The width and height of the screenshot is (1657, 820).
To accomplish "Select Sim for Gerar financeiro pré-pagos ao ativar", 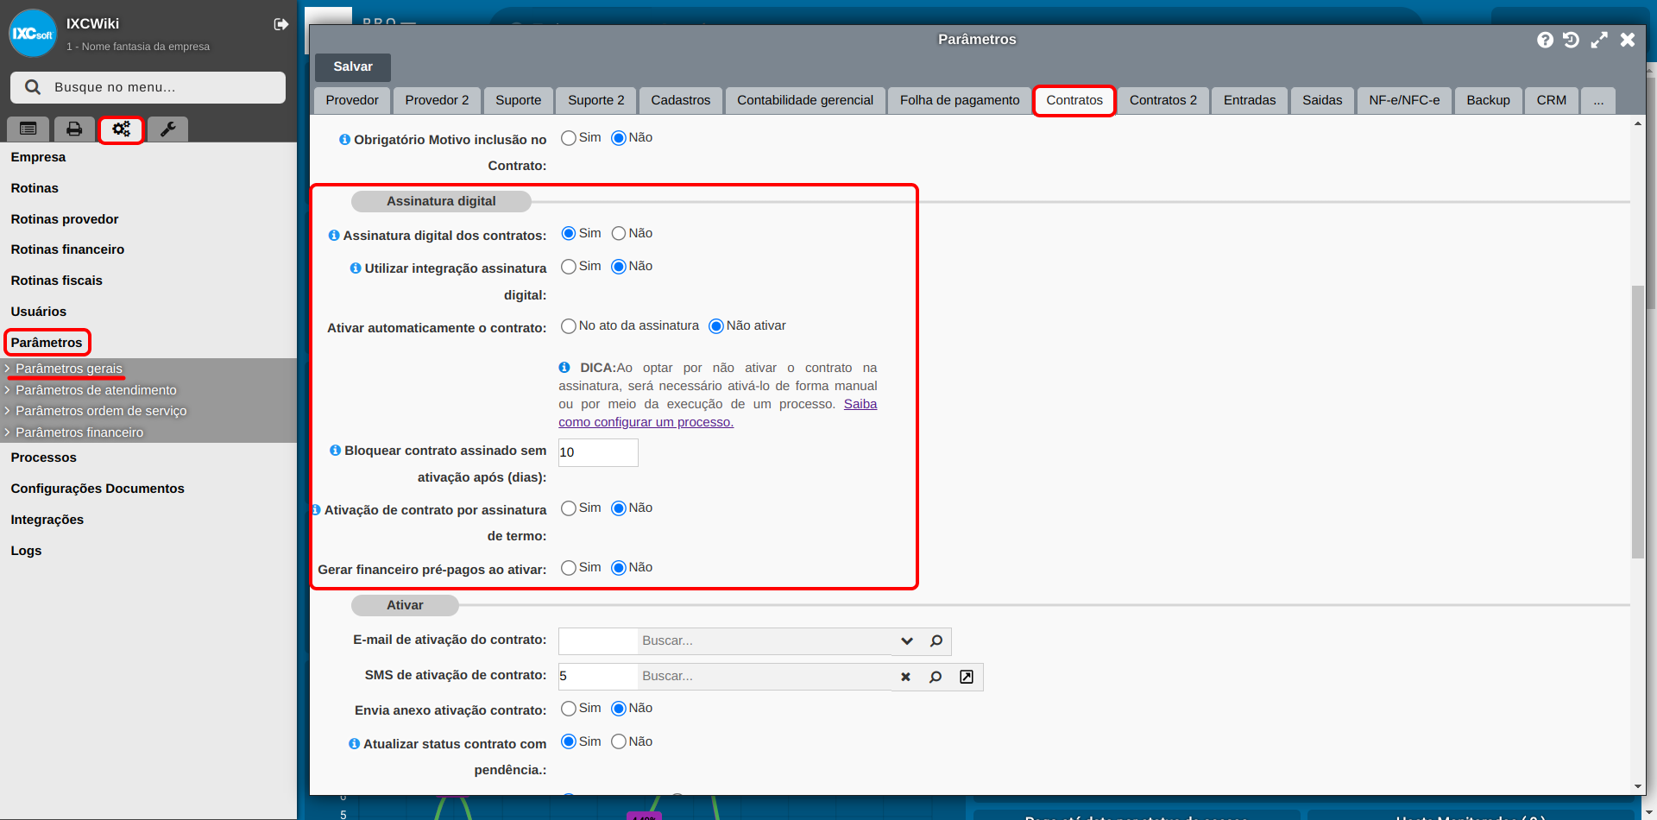I will [x=569, y=568].
